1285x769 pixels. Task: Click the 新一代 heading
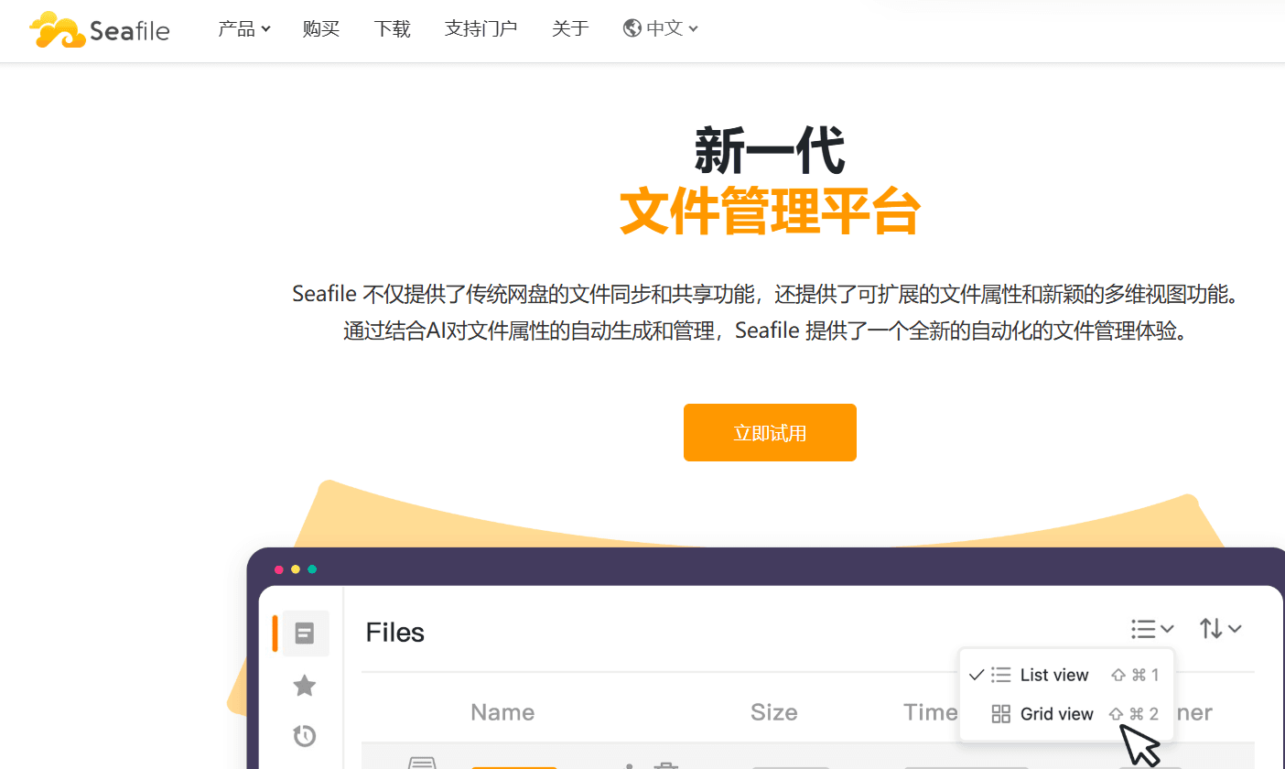tap(770, 150)
